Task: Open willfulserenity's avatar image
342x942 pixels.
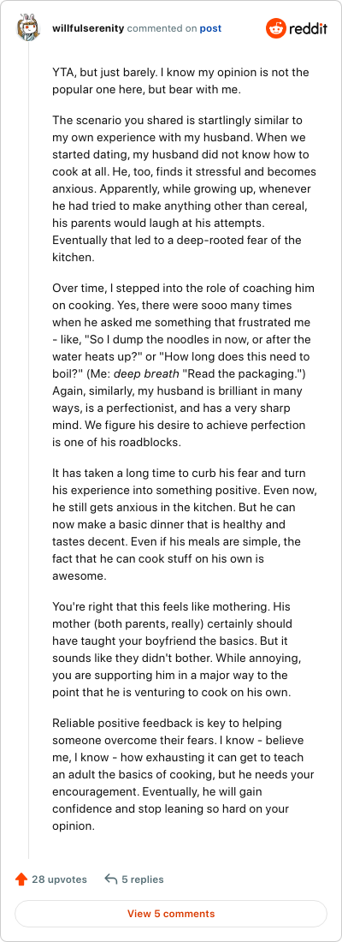Action: tap(28, 28)
